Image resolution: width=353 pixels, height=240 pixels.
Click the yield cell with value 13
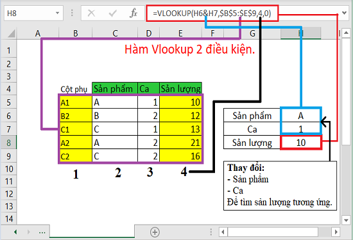click(181, 129)
